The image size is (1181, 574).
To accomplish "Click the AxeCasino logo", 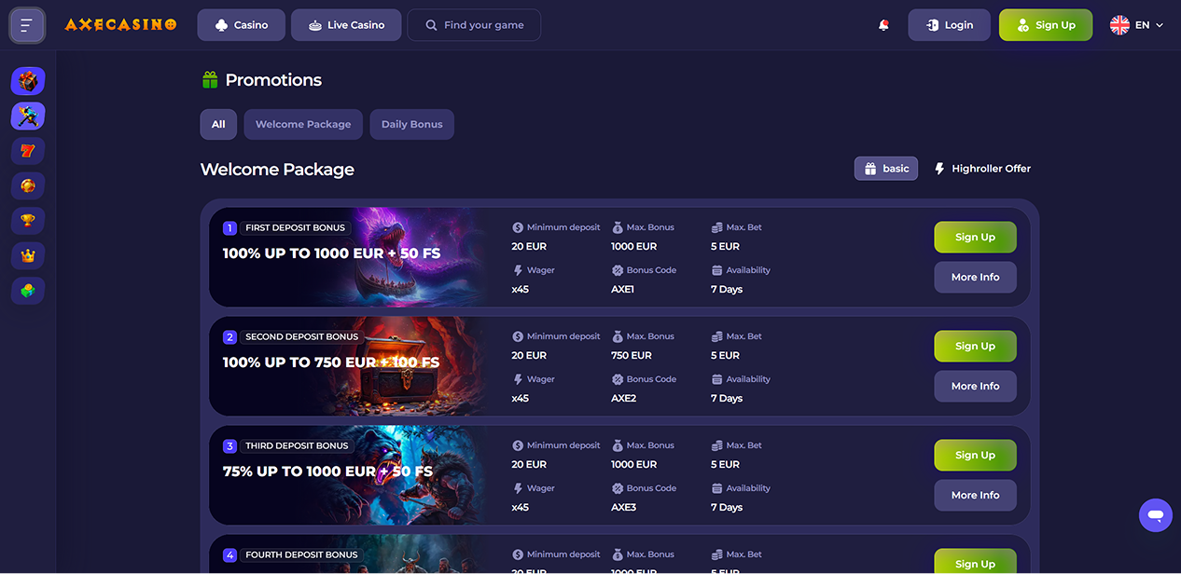I will point(121,25).
